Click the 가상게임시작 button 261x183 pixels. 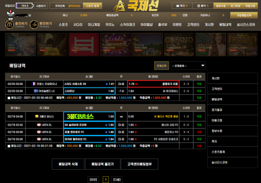point(244,15)
